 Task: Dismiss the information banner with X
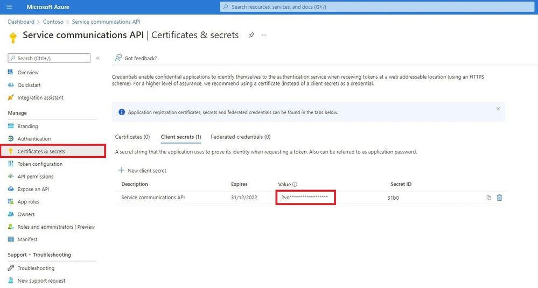[x=498, y=109]
